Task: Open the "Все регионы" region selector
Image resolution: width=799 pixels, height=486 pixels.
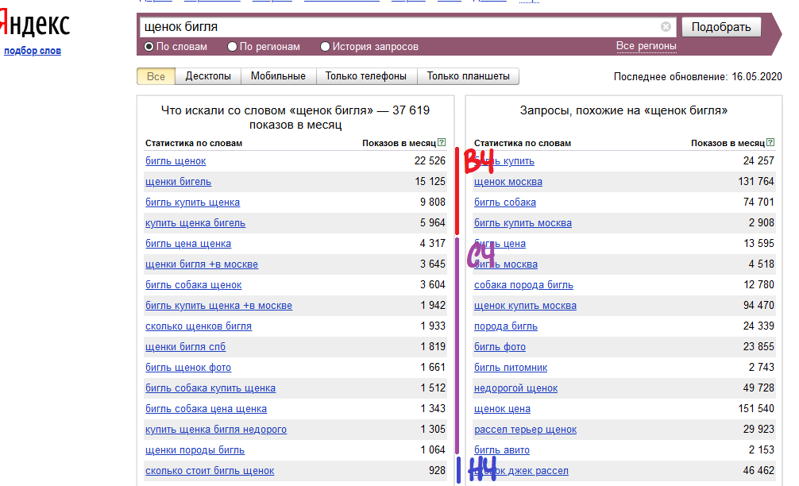Action: pos(646,47)
